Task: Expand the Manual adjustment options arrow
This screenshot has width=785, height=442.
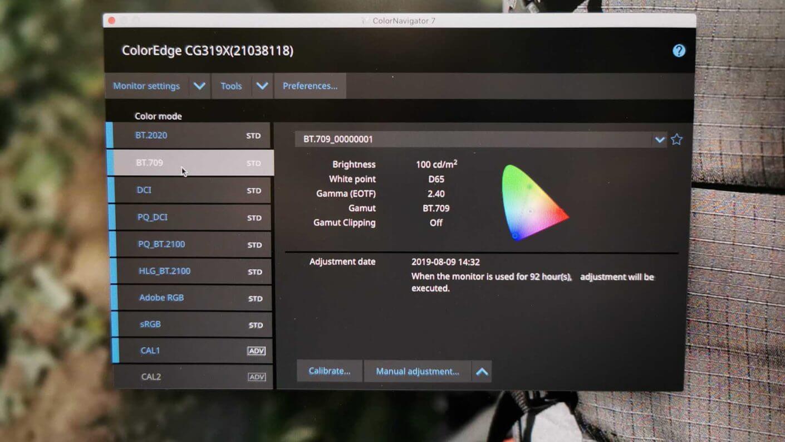Action: (482, 371)
